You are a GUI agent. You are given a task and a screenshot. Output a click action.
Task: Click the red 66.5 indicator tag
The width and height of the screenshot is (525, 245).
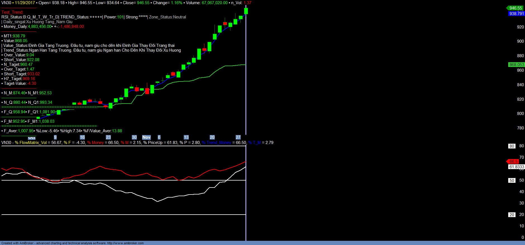pyautogui.click(x=513, y=162)
